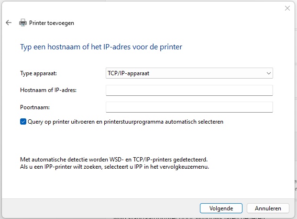The image size is (297, 219).
Task: Click the 'Type apparaat:' label
Action: coord(38,73)
